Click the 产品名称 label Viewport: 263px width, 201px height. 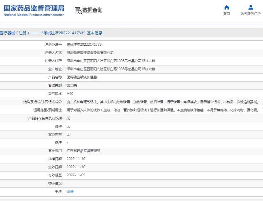(55, 77)
